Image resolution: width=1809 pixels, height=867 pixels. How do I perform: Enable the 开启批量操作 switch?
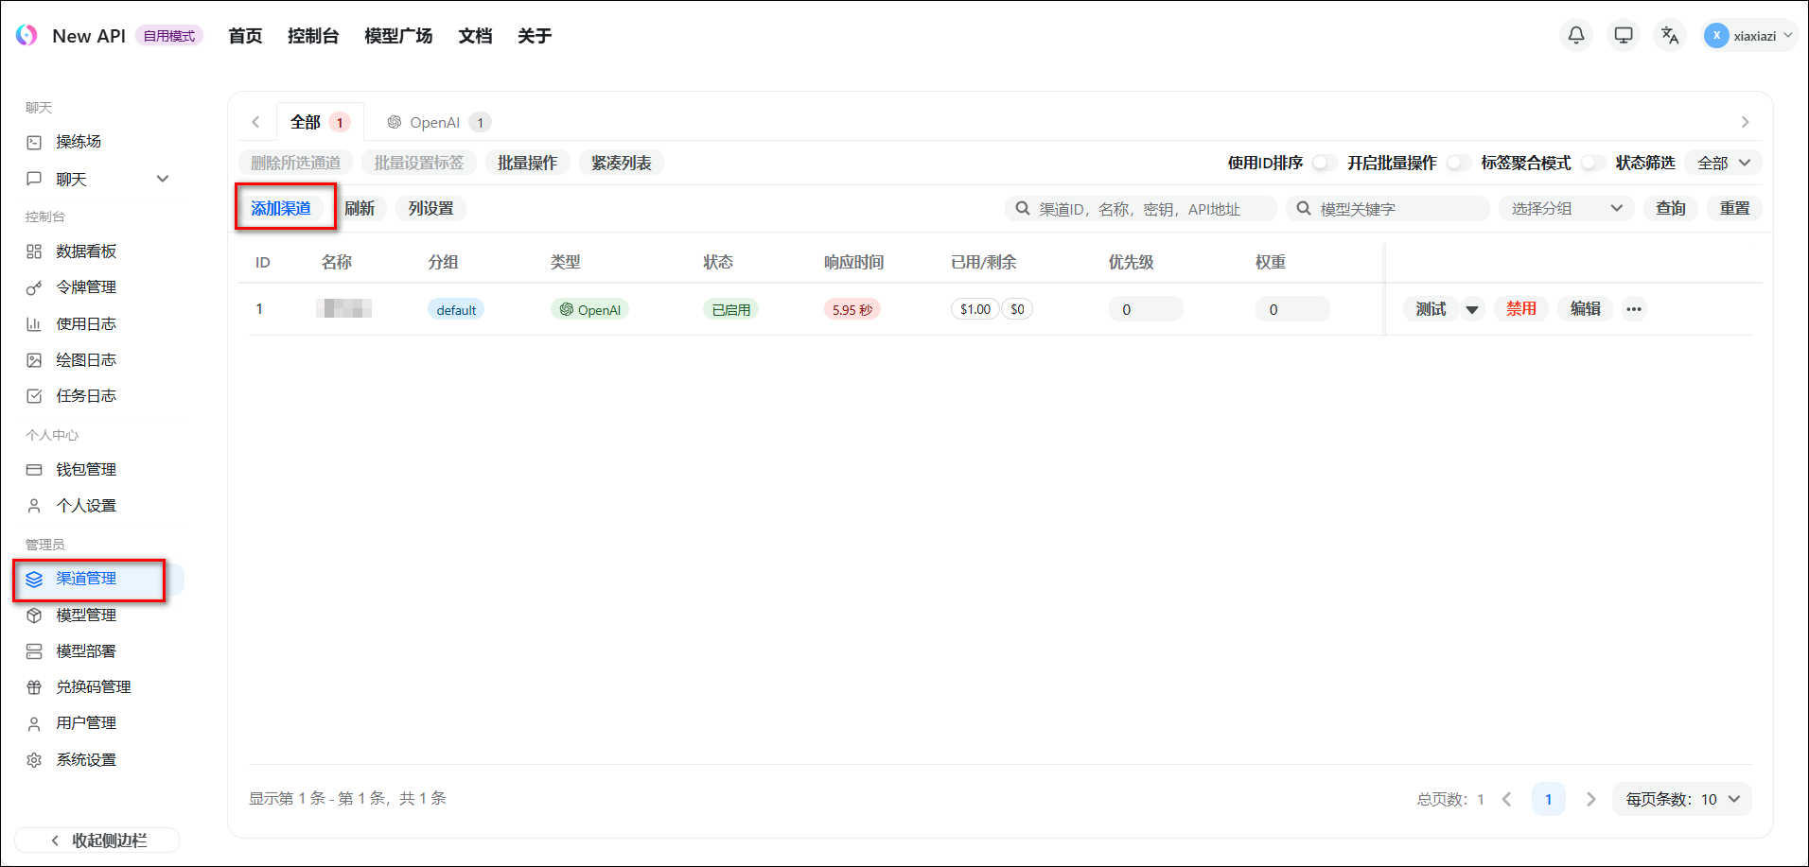pyautogui.click(x=1458, y=163)
